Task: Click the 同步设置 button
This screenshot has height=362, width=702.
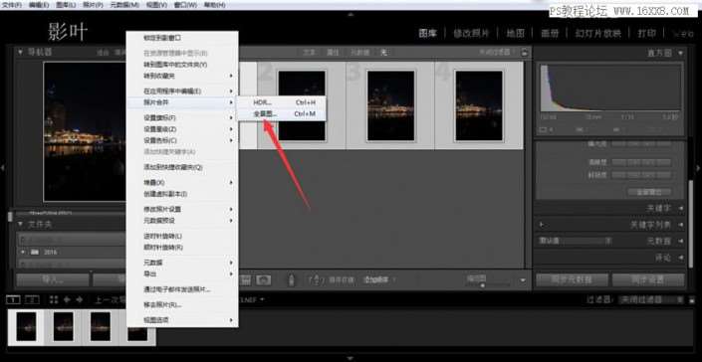Action: (648, 279)
